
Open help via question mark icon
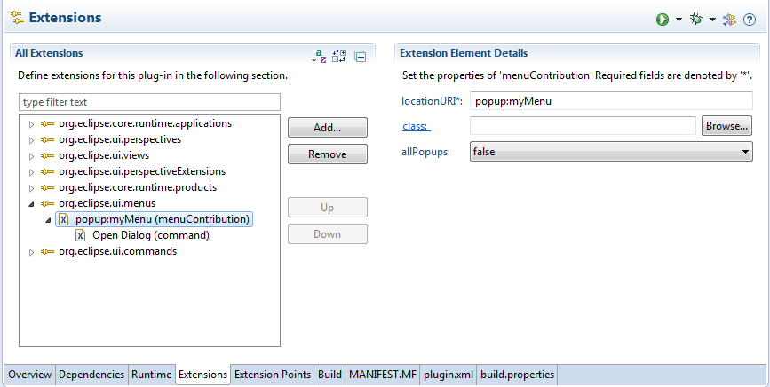(x=750, y=20)
